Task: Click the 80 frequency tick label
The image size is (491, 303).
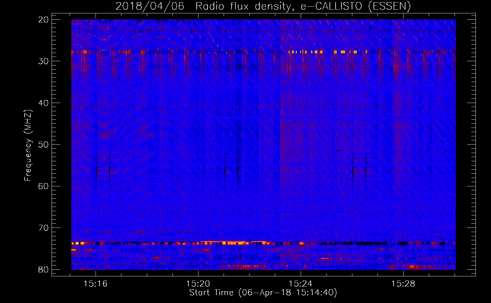Action: (x=43, y=269)
